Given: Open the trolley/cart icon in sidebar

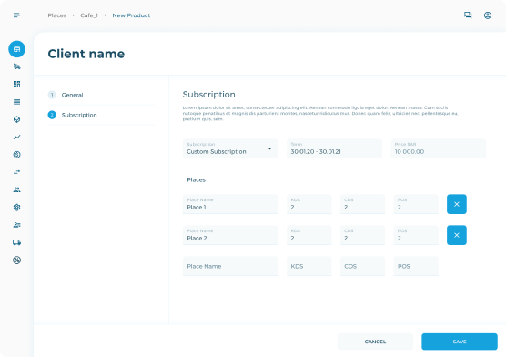Looking at the screenshot, I should [x=16, y=66].
